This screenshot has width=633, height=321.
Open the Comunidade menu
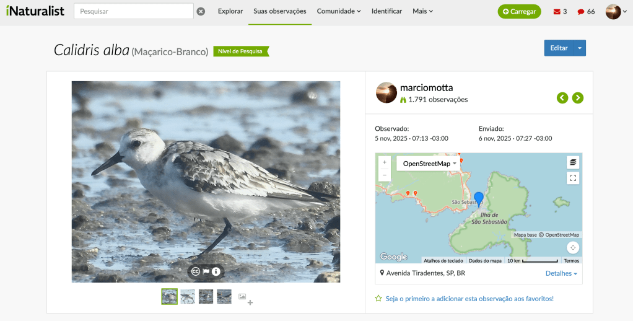click(338, 11)
